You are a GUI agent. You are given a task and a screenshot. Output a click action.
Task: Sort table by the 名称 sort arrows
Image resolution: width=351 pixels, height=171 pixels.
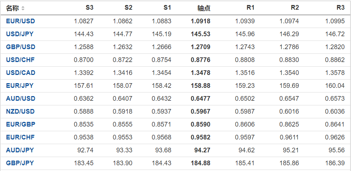[23, 8]
